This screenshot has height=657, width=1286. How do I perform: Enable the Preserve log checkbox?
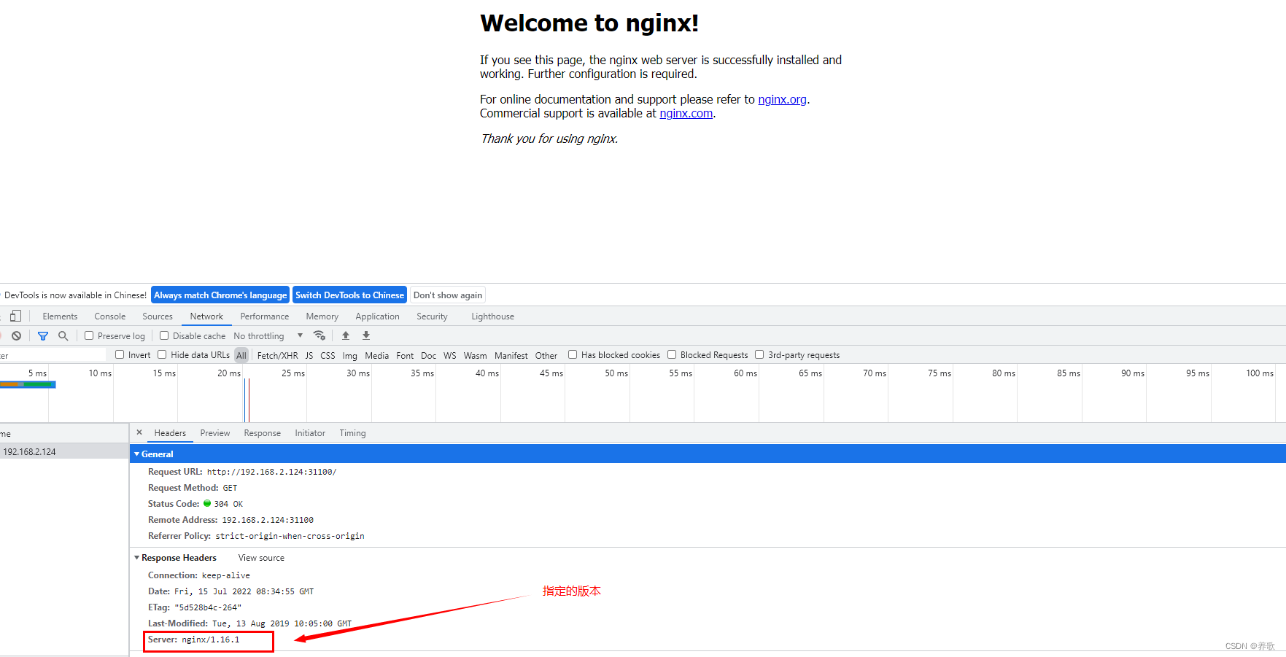click(89, 335)
